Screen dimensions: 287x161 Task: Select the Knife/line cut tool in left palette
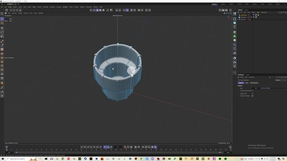point(2,87)
